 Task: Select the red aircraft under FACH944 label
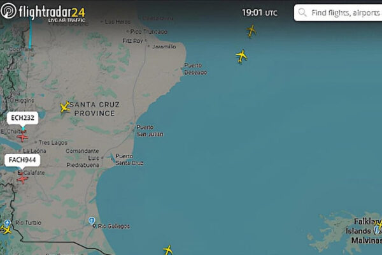point(22,178)
